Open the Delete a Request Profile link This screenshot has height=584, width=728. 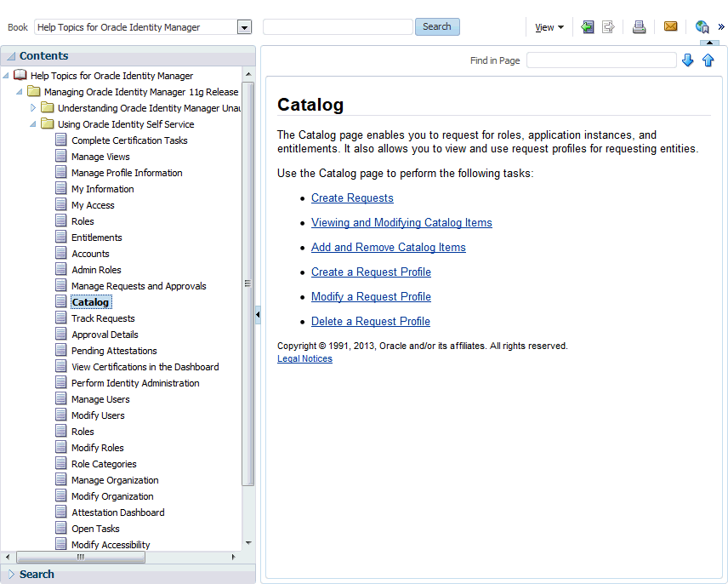(x=371, y=322)
